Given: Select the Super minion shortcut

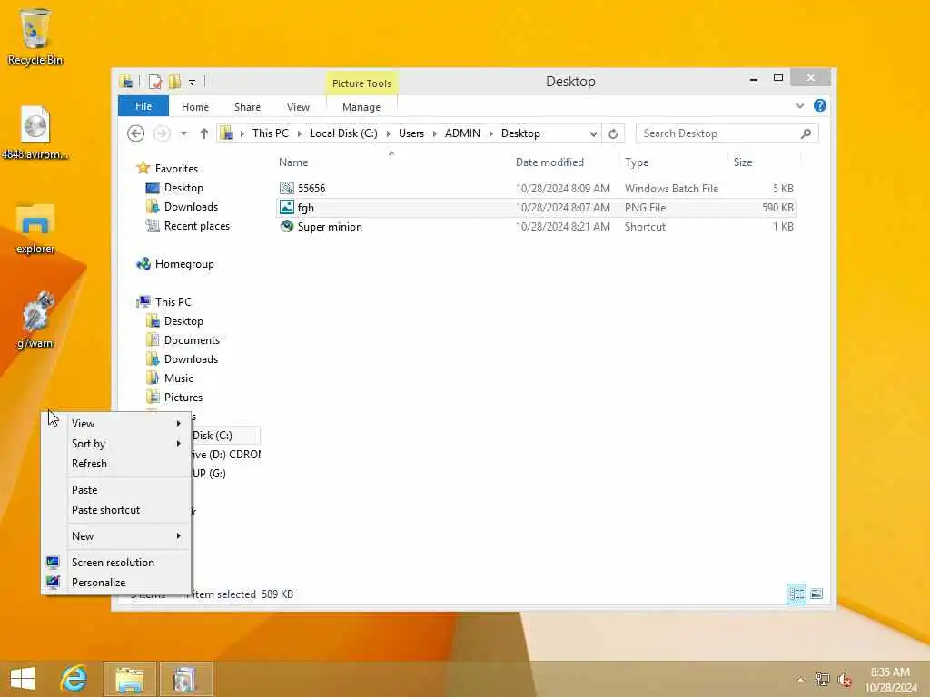Looking at the screenshot, I should [536, 226].
